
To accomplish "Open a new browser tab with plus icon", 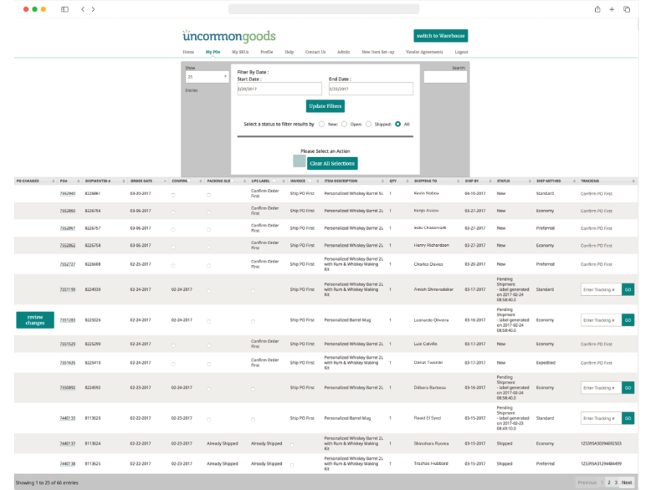I will click(x=612, y=9).
